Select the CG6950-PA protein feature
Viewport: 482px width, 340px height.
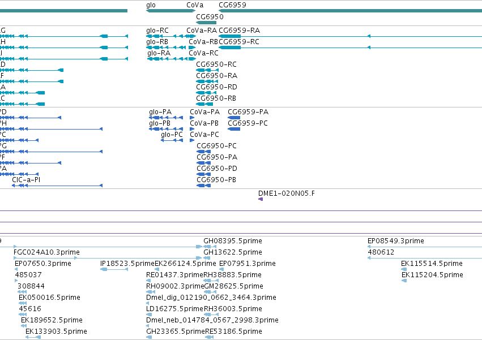pyautogui.click(x=203, y=163)
